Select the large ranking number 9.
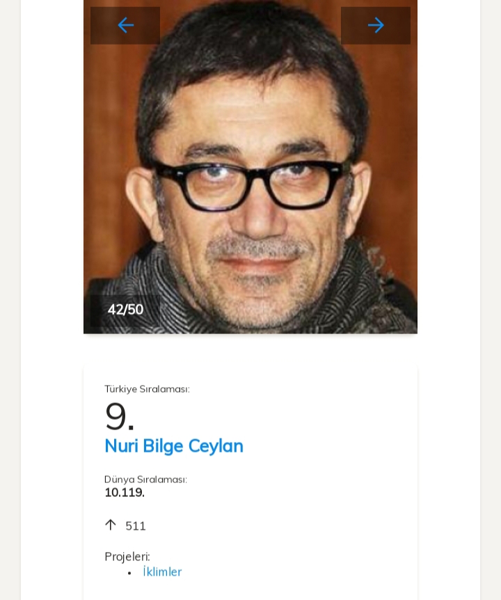 [119, 416]
